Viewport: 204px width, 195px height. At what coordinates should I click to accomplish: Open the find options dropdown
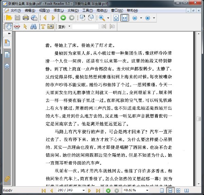point(69,26)
